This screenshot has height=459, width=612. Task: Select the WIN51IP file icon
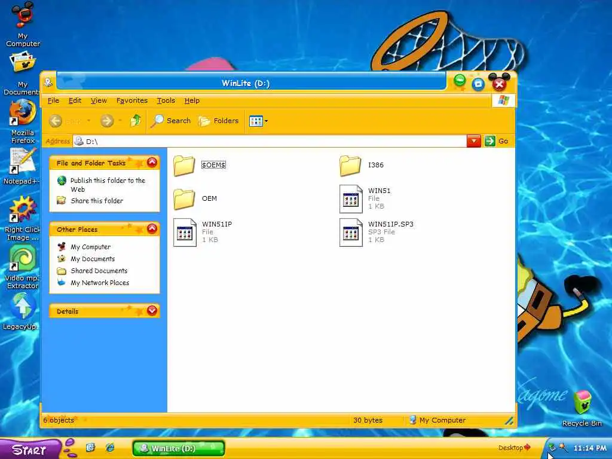click(185, 232)
